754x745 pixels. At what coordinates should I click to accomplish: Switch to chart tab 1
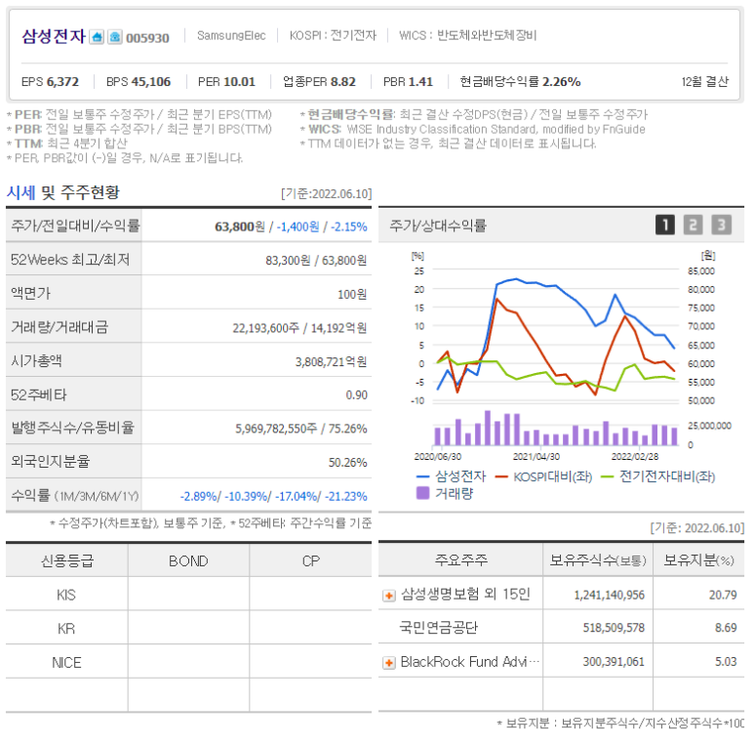point(665,225)
